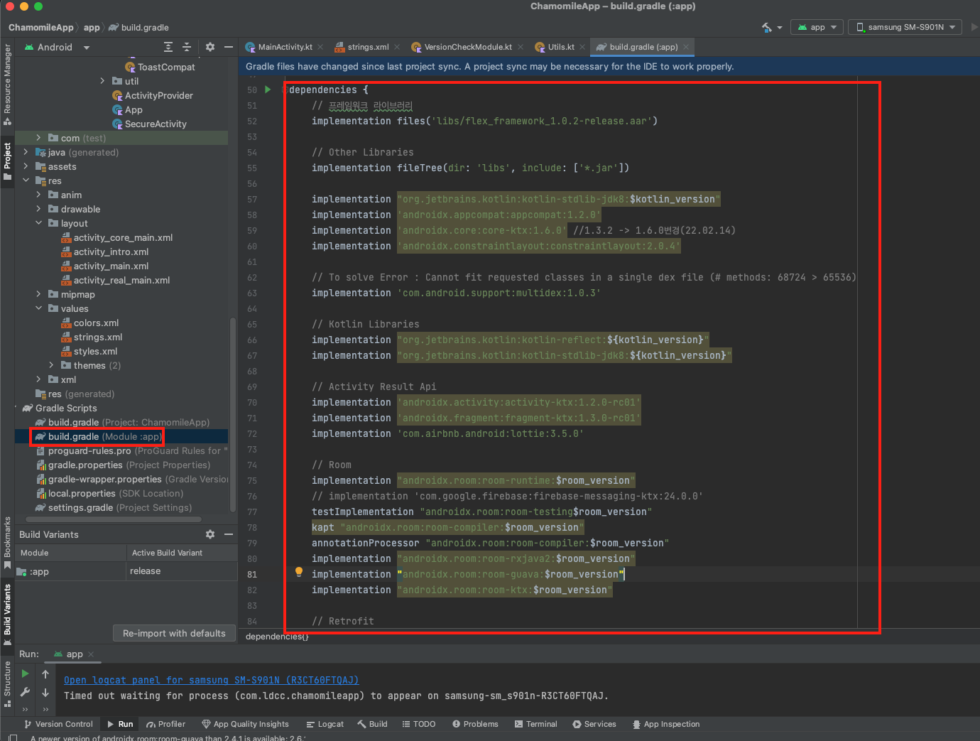Click the Collapse All icon in Project panel

pos(187,47)
